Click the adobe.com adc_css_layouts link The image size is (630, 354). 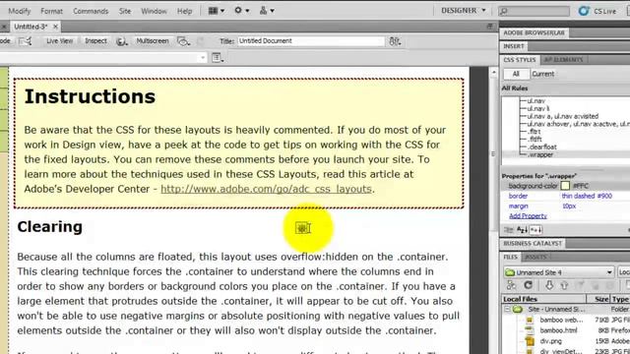[x=266, y=189]
